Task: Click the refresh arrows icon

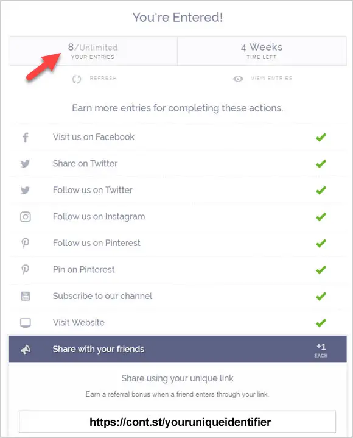Action: point(77,79)
